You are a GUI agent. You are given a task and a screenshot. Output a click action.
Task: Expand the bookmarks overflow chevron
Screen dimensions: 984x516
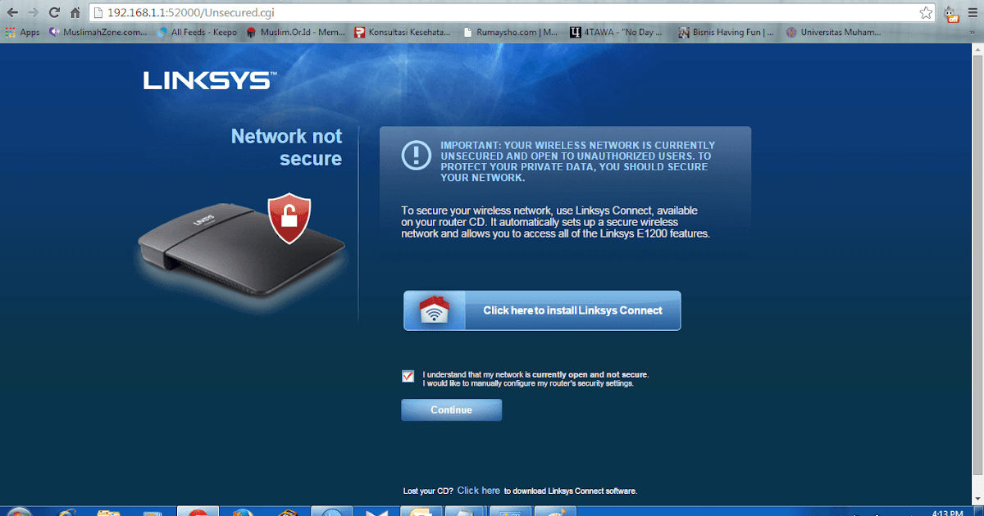tap(973, 33)
